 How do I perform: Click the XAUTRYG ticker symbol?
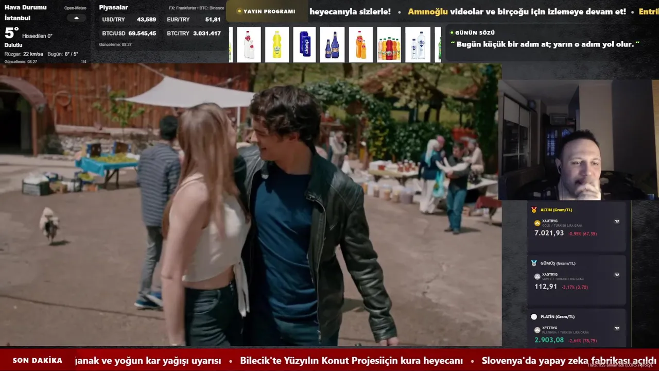(550, 221)
